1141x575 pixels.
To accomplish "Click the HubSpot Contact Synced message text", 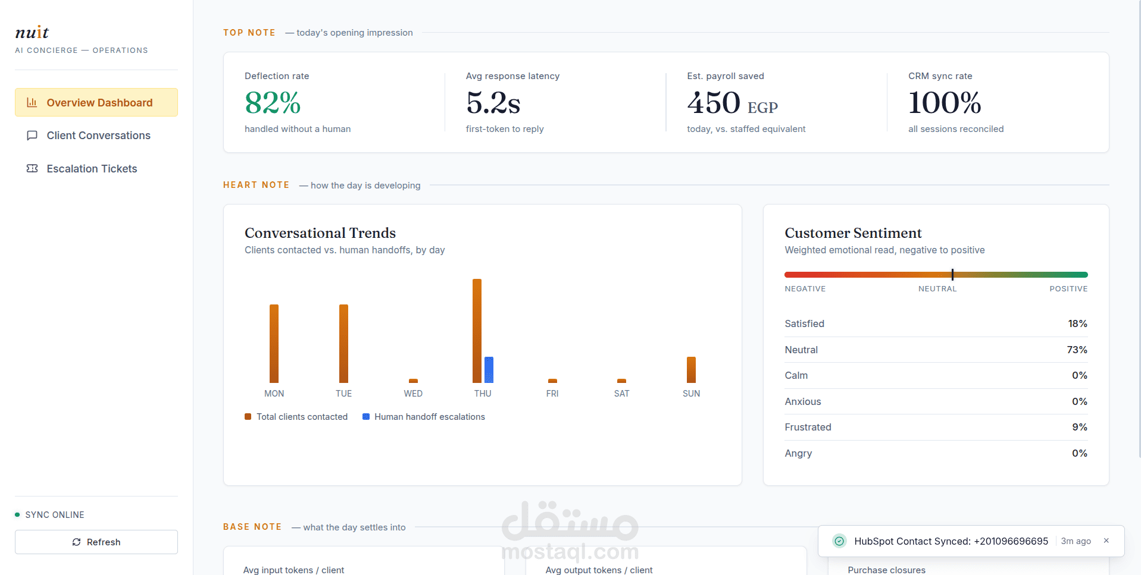I will 951,541.
